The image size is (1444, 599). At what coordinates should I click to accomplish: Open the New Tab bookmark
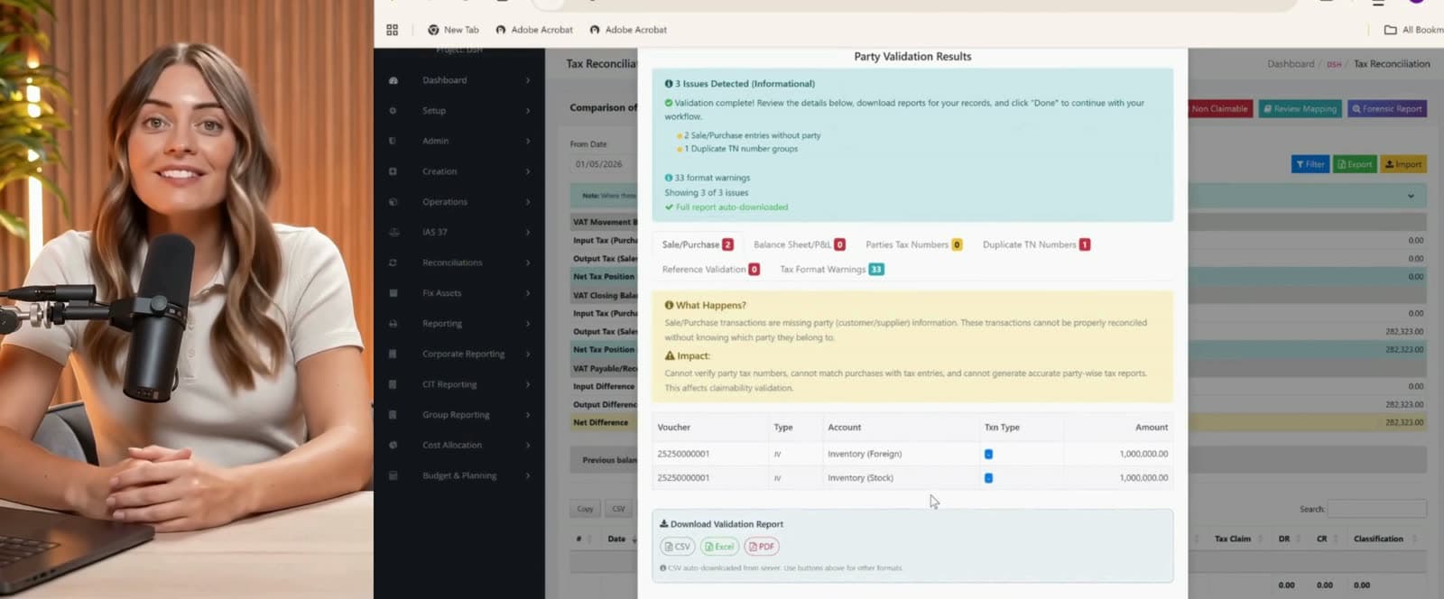[x=453, y=30]
